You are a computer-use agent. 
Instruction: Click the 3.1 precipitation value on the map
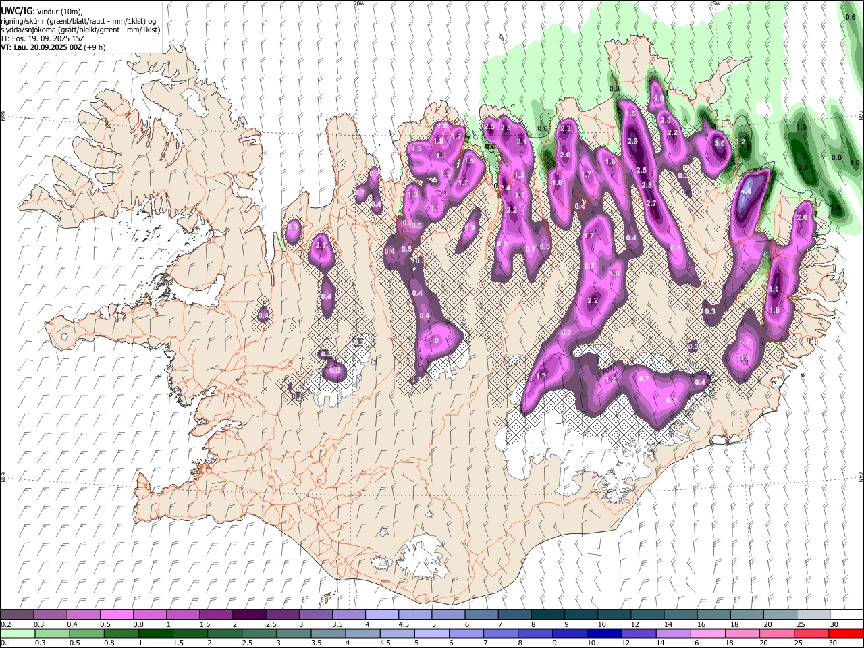(x=774, y=289)
